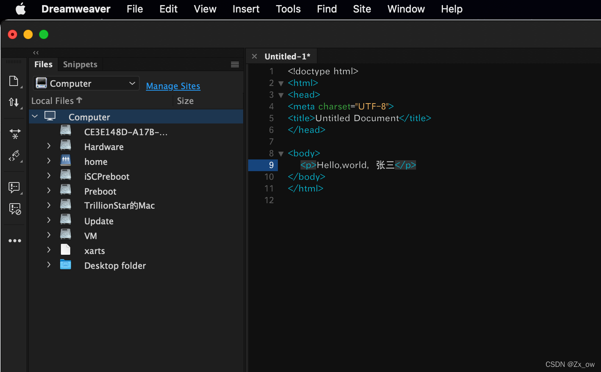Switch to the Snippets tab
Screen dimensions: 601x372
80,64
